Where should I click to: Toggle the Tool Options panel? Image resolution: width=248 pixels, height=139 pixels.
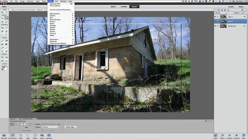pos(12,136)
